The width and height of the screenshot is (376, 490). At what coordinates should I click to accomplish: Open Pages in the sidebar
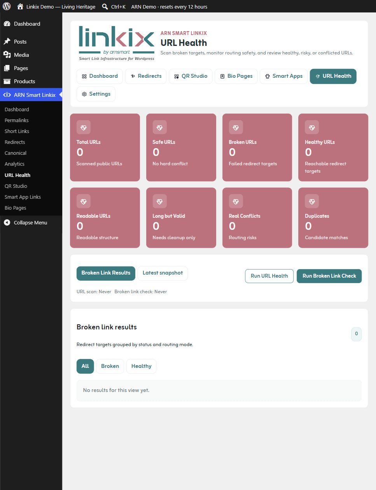pyautogui.click(x=31, y=68)
